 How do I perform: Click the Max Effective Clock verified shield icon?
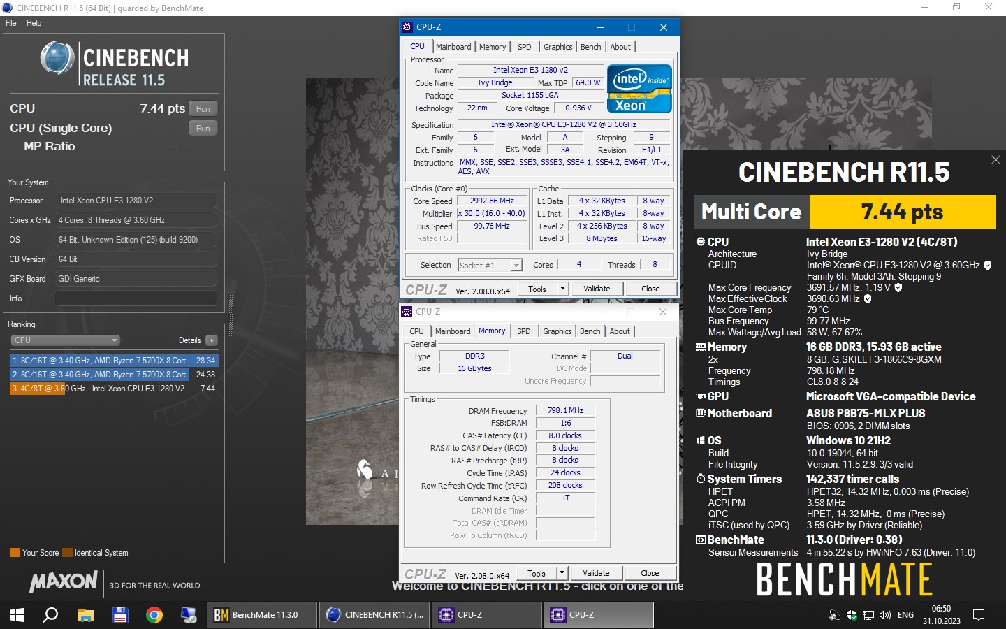tap(868, 298)
